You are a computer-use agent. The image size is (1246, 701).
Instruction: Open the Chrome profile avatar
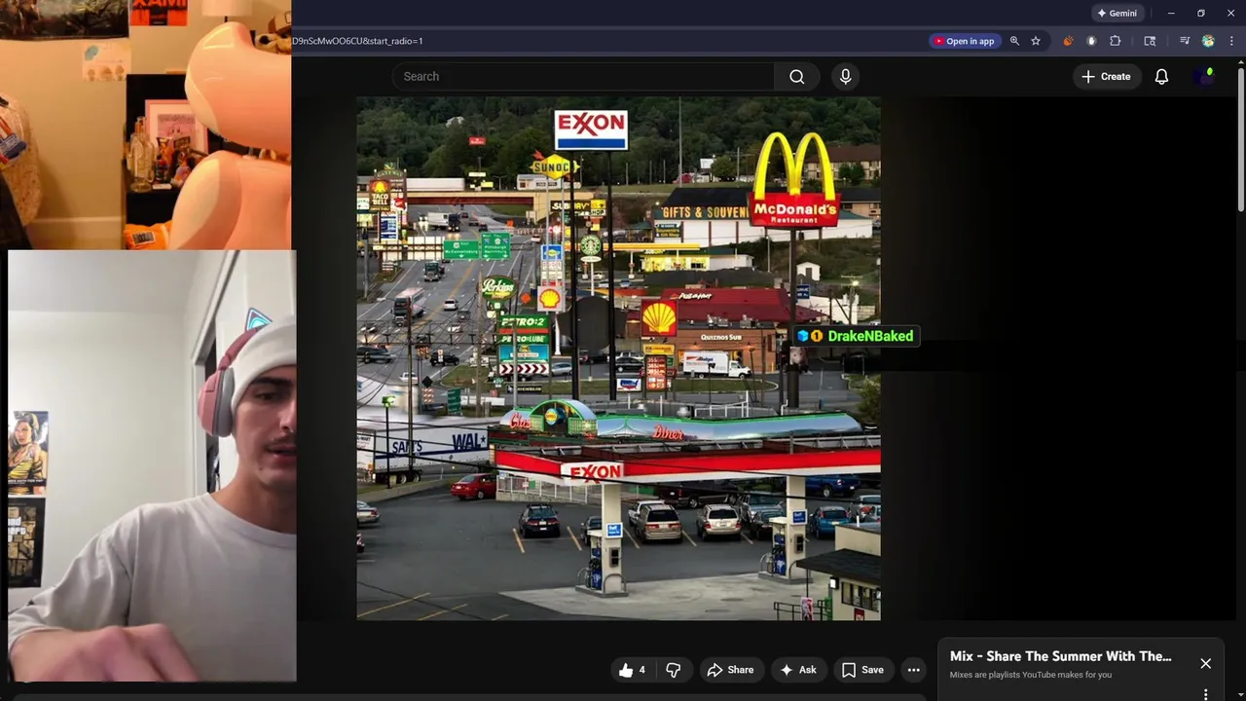(1208, 41)
